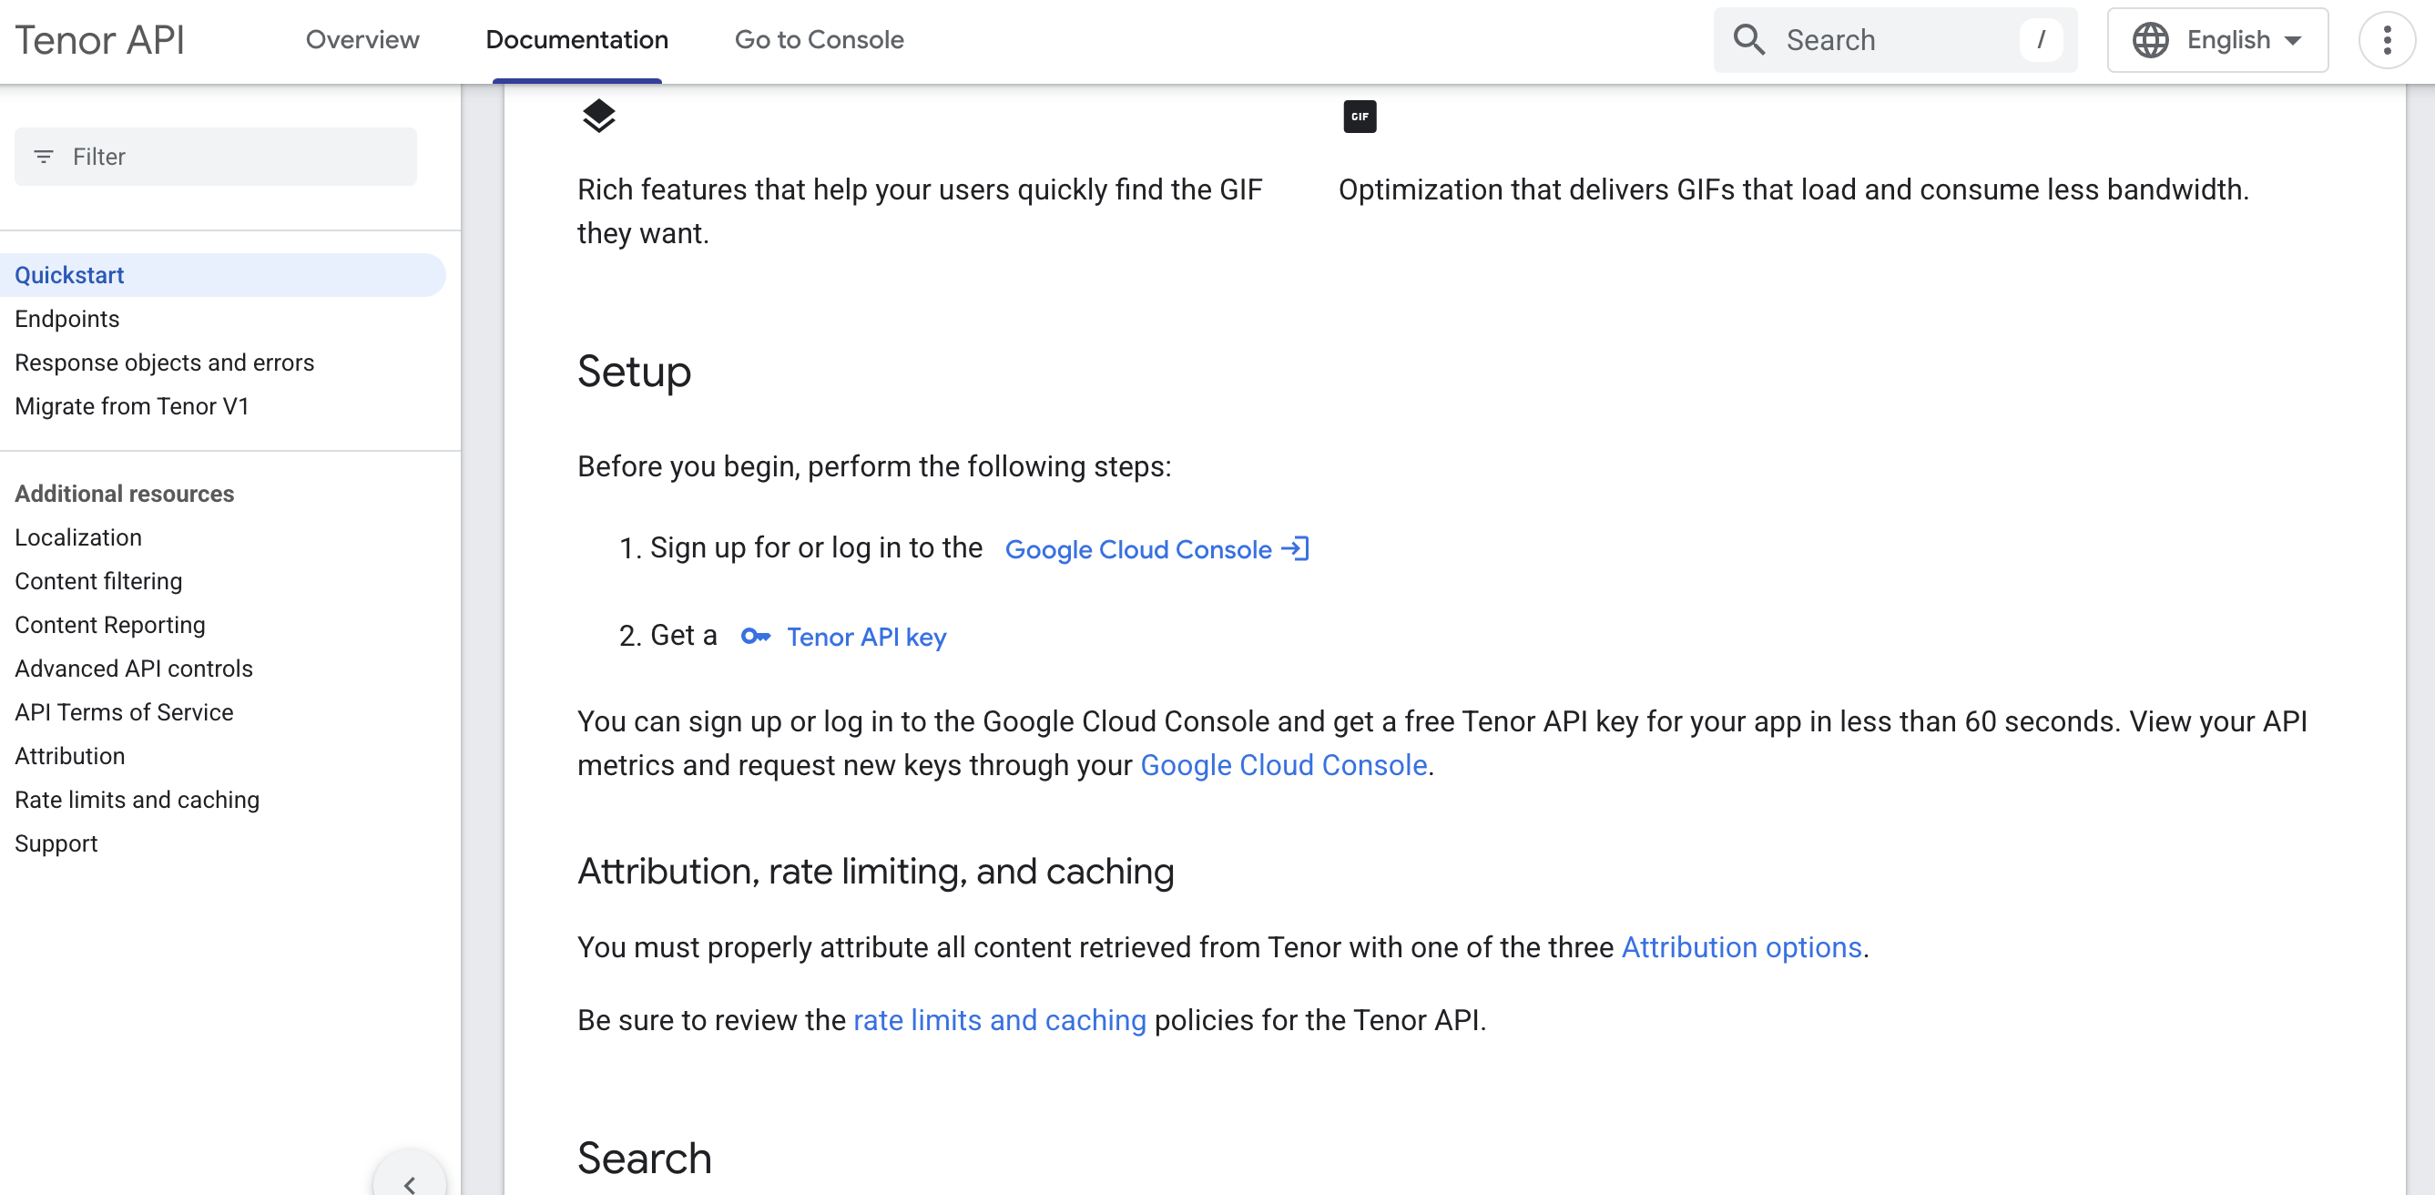Open the rate limits and caching link
Screen dimensions: 2435x1195
(x=999, y=1020)
